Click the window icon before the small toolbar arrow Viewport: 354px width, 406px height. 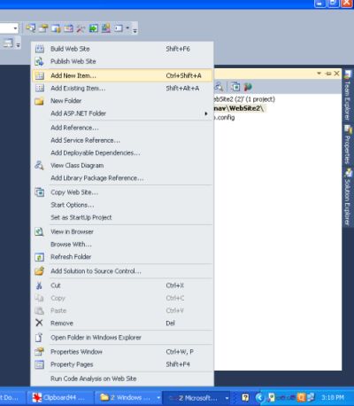coord(119,28)
